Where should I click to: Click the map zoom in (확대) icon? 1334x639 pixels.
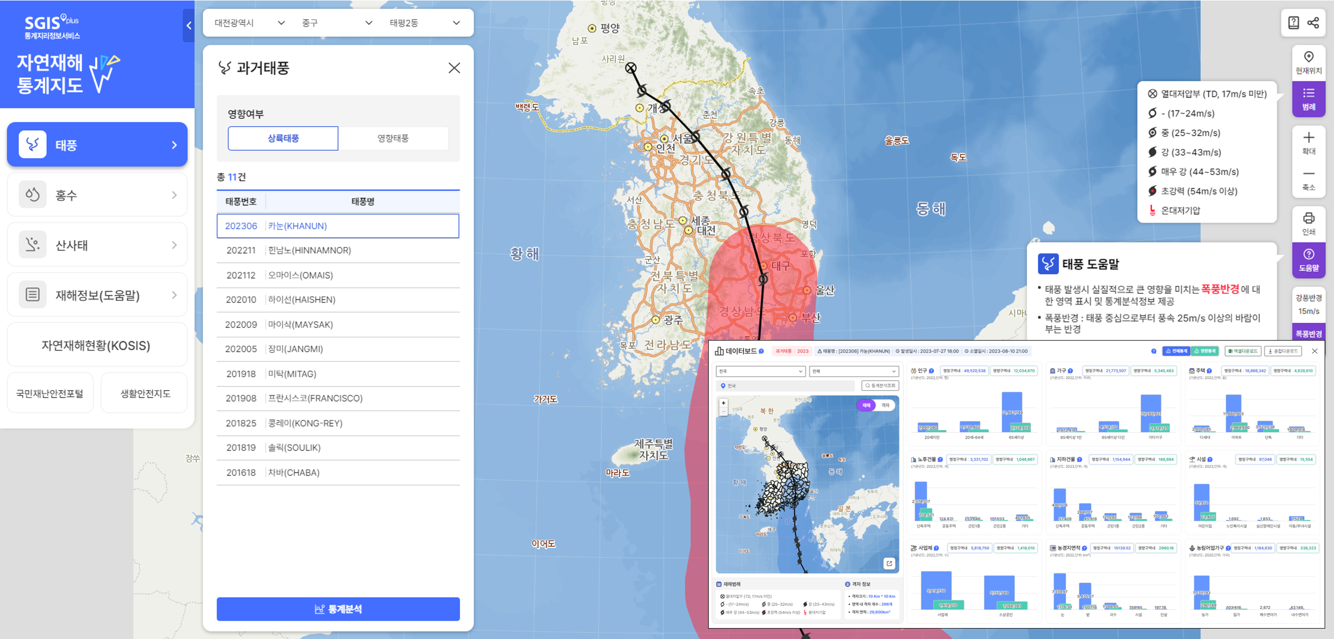click(1308, 138)
